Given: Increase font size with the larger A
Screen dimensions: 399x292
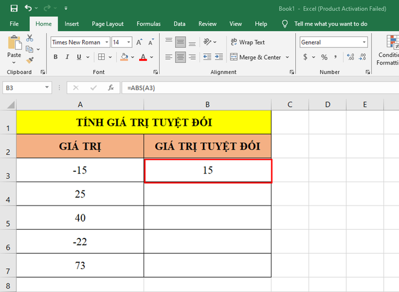Looking at the screenshot, I should click(139, 42).
